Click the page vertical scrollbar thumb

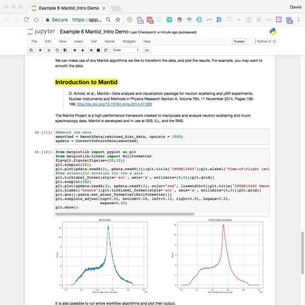click(302, 252)
